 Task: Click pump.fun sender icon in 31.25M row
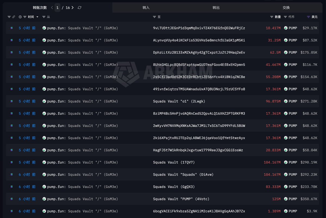(44, 40)
